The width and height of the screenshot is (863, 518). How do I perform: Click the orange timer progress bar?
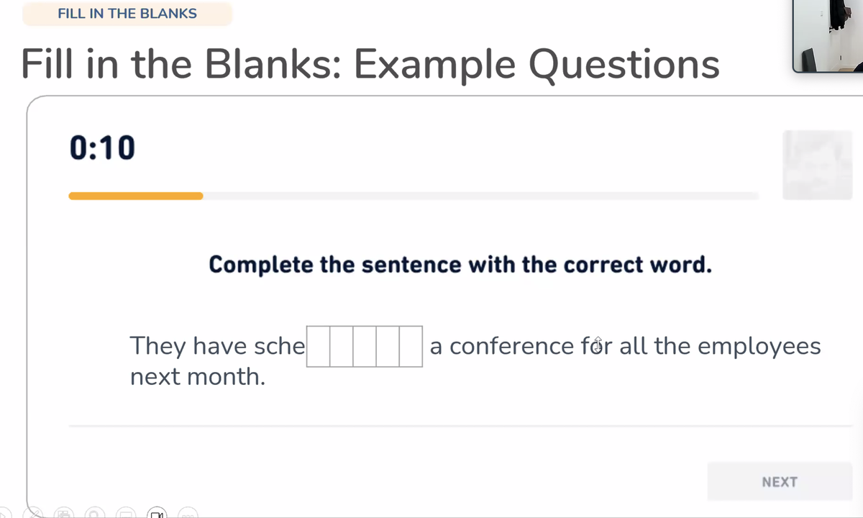pos(136,196)
